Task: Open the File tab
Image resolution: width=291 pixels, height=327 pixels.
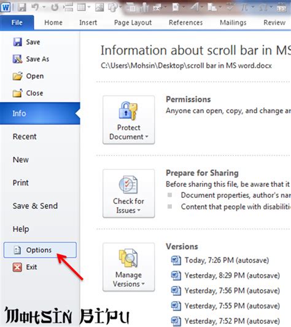Action: (17, 23)
